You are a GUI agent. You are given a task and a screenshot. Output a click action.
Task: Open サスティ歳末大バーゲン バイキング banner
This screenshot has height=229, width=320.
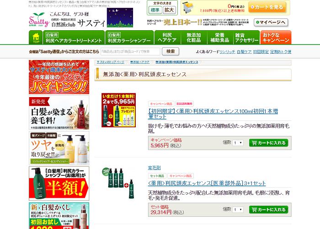pos(59,77)
